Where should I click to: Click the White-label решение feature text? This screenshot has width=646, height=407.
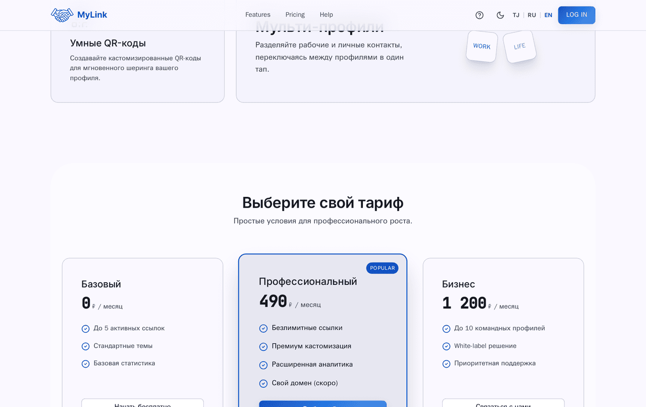(485, 346)
